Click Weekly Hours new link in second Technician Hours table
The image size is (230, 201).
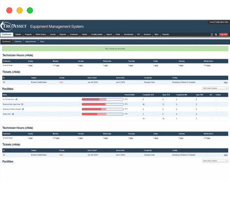point(208,138)
